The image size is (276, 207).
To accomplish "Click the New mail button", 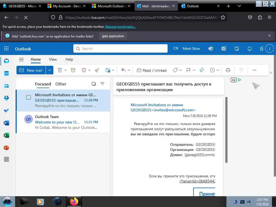I will click(31, 70).
